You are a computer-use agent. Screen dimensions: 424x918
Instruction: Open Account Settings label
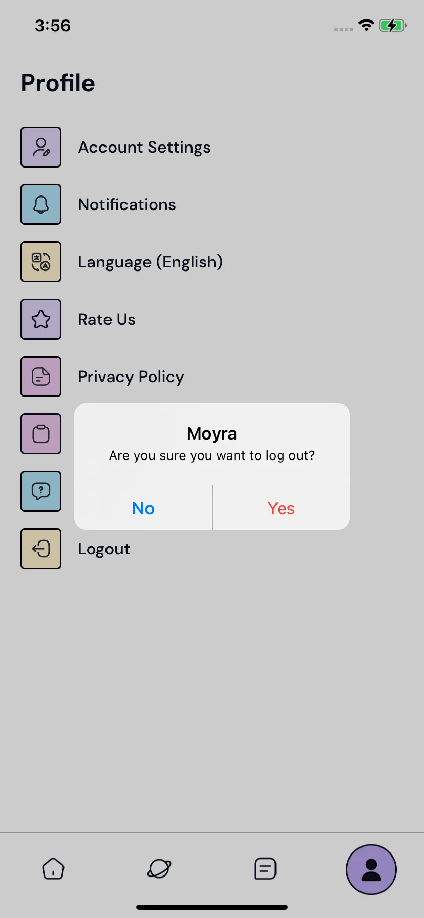coord(144,148)
